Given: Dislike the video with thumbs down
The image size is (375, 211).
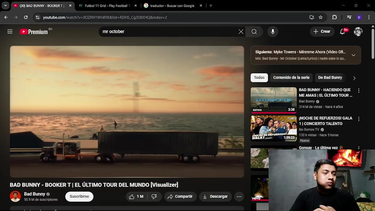Looking at the screenshot, I should [x=154, y=196].
